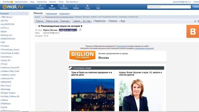Image resolution: width=199 pixels, height=112 pixels.
Task: Select the Booking.com folder
Action: point(7,35)
